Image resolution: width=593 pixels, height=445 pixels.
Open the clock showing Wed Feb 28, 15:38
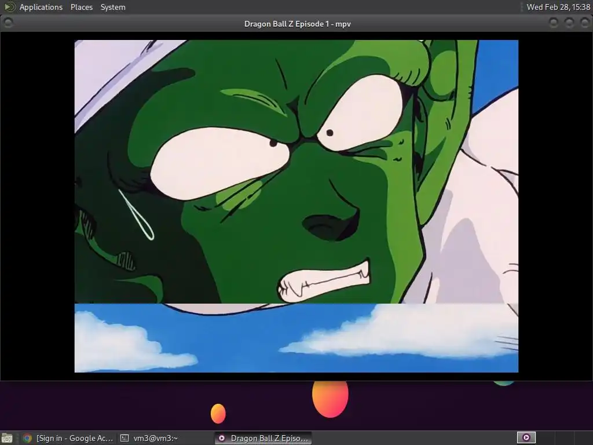point(558,7)
